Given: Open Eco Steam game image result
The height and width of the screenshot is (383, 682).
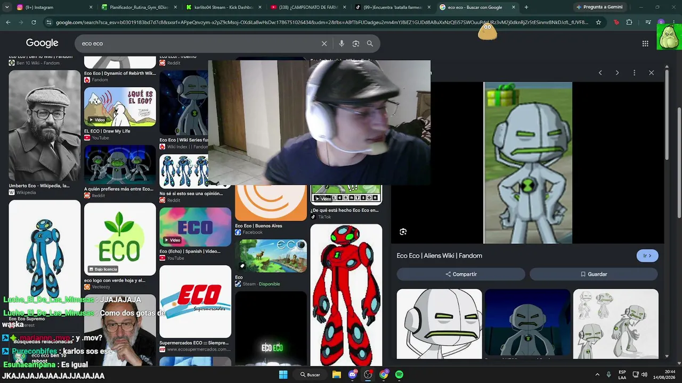Looking at the screenshot, I should click(x=271, y=256).
